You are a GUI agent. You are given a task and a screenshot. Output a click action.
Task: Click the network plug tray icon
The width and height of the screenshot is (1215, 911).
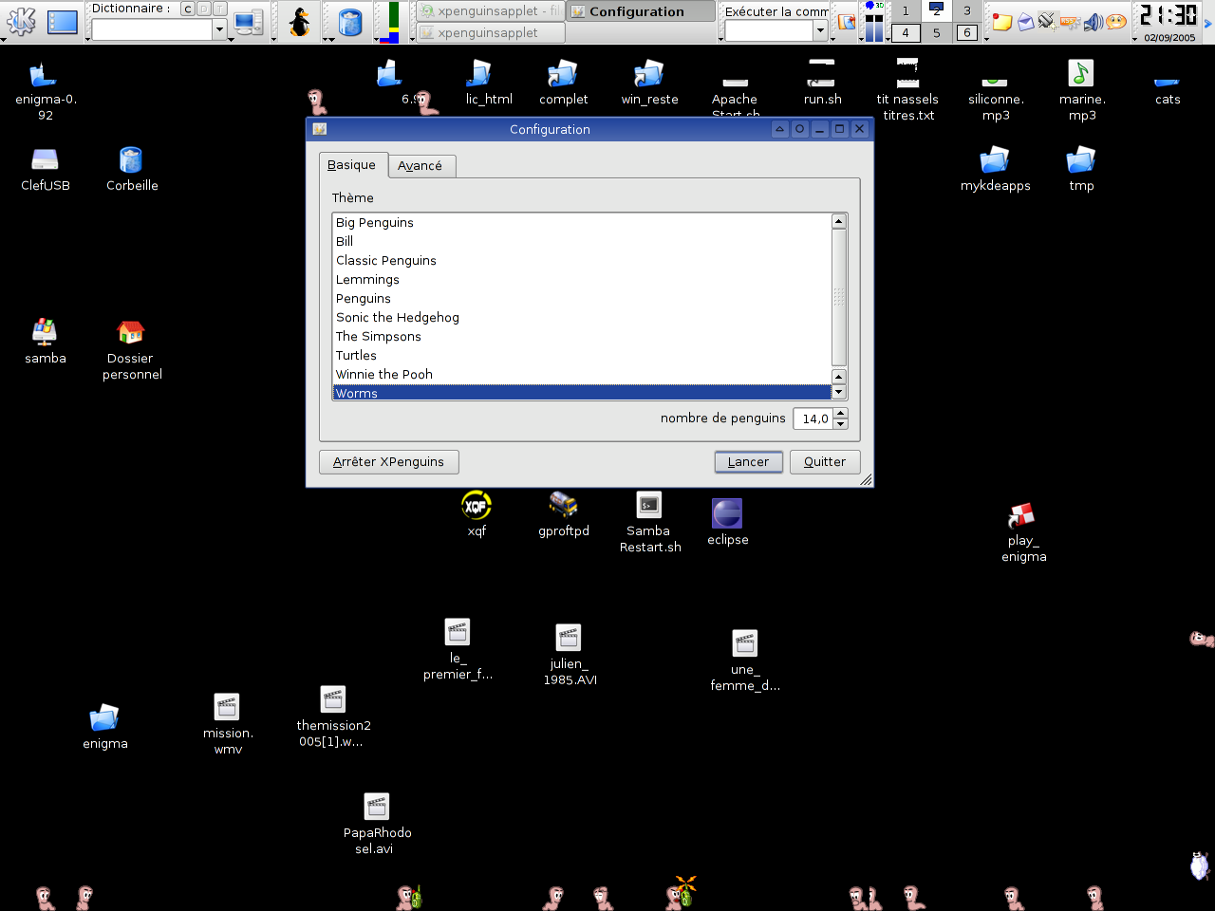[1047, 21]
